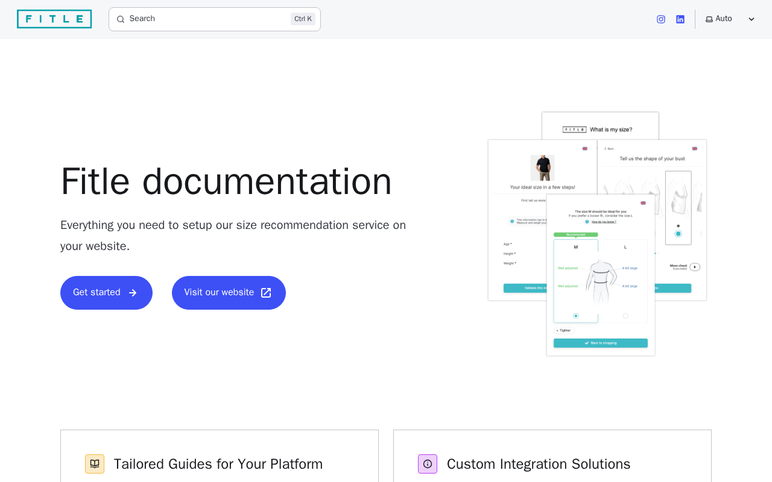
Task: Click the open book icon beside Tailored Guides
Action: [95, 464]
